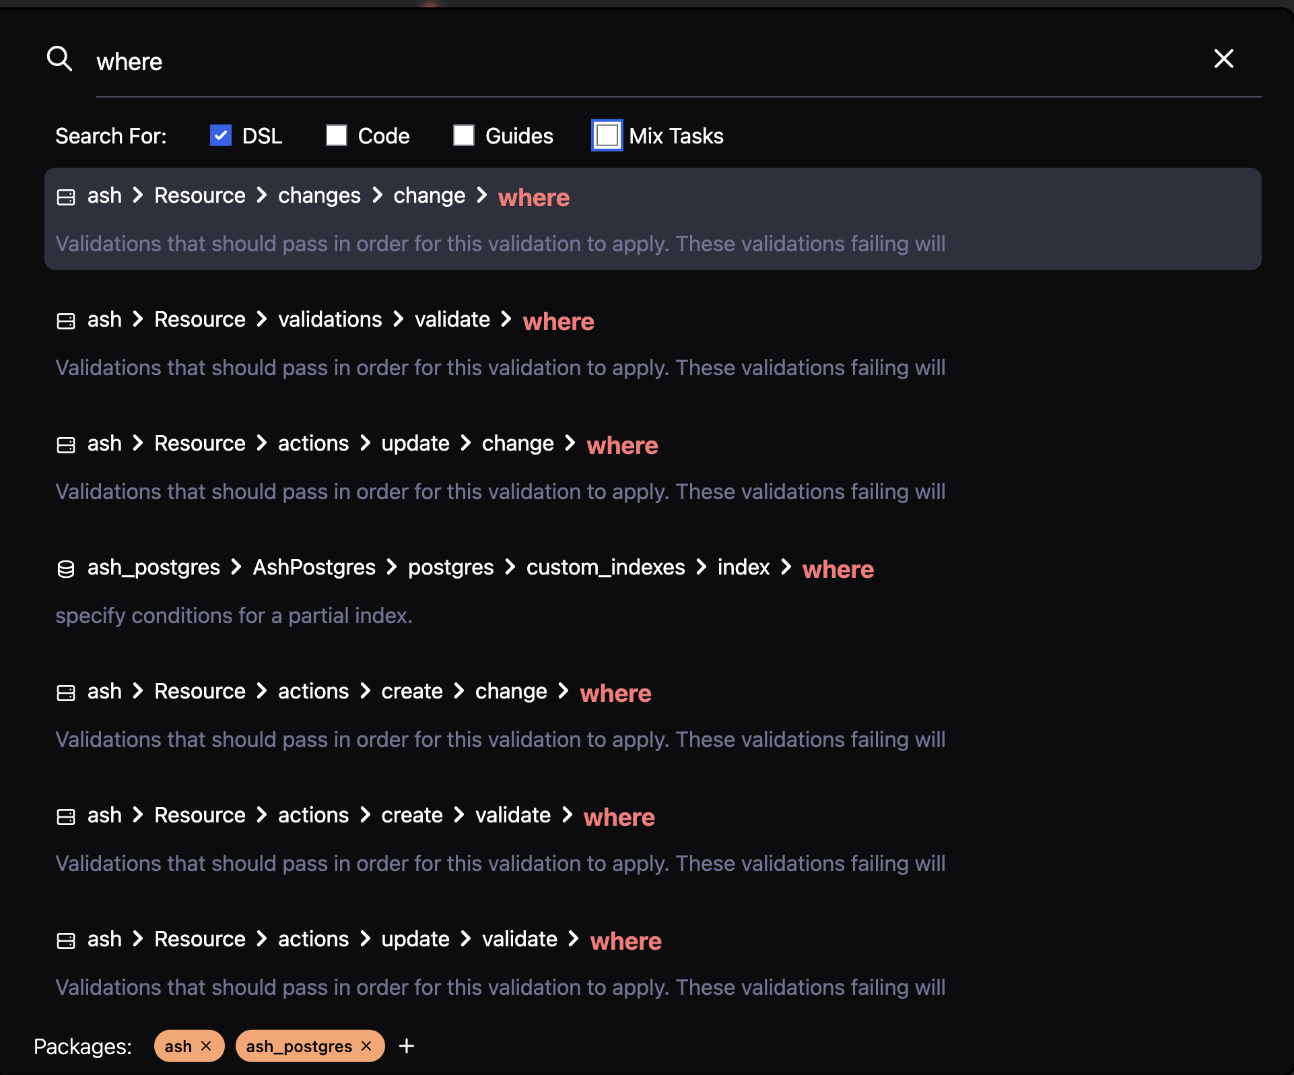The width and height of the screenshot is (1294, 1075).
Task: Click the "Search For:" label
Action: (x=111, y=136)
